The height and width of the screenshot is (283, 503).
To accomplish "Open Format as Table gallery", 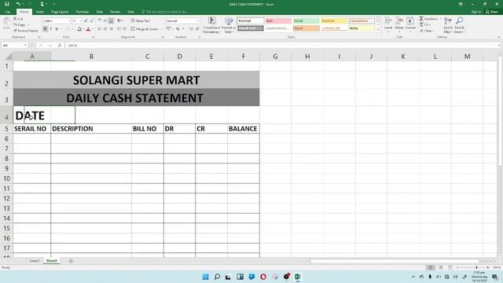I will [229, 25].
